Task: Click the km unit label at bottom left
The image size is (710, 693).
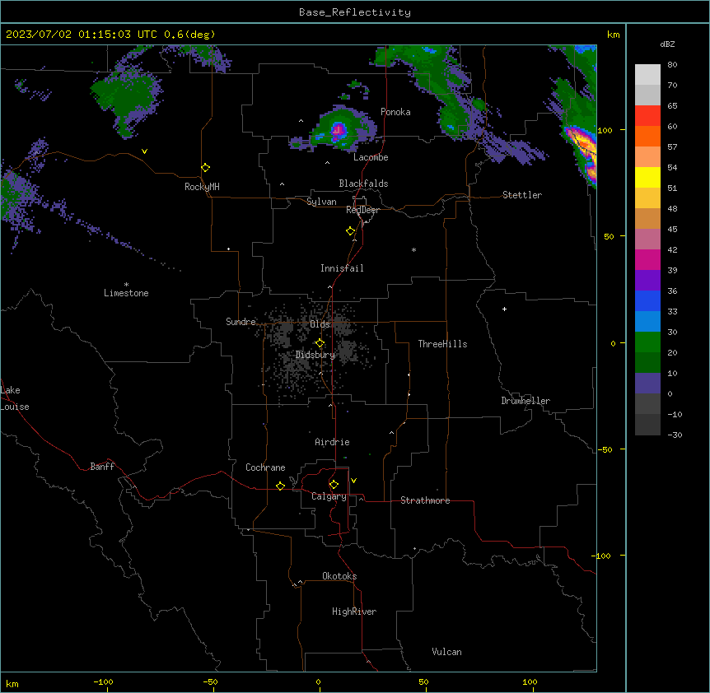Action: click(12, 684)
